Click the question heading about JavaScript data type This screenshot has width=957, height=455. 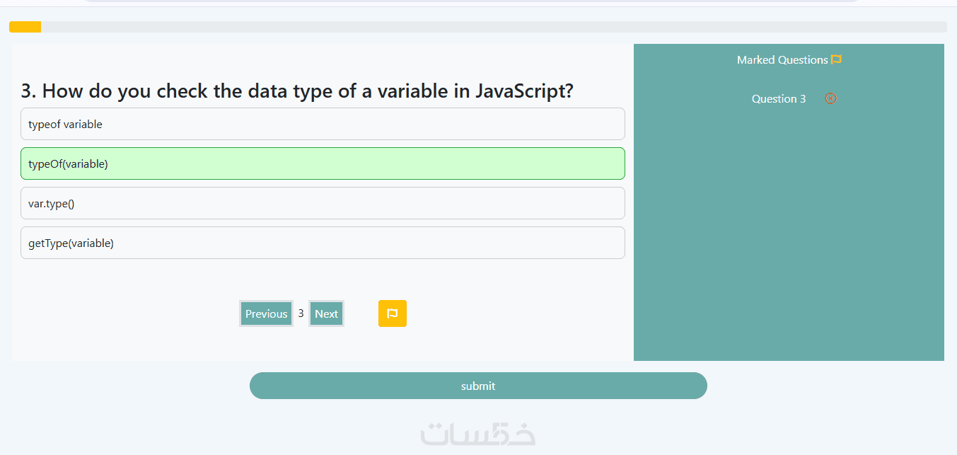[297, 91]
